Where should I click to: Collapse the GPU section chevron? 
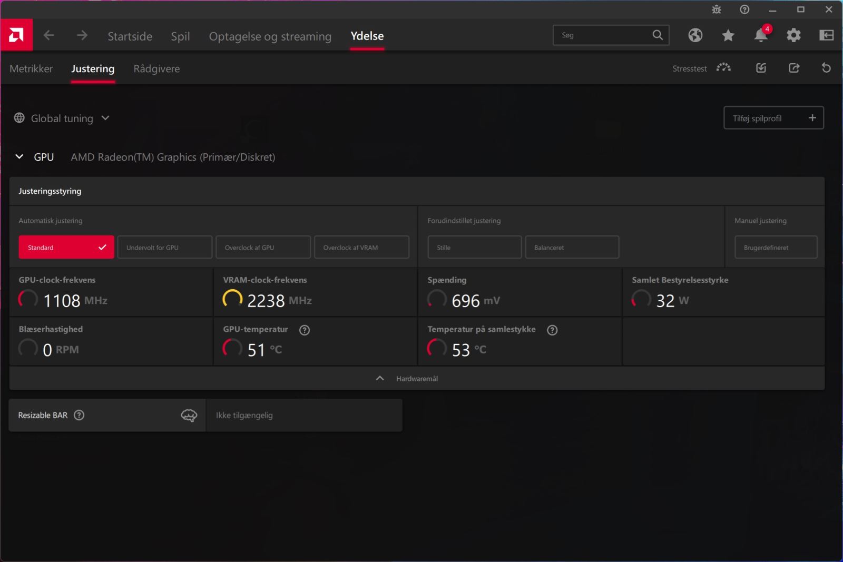coord(19,156)
